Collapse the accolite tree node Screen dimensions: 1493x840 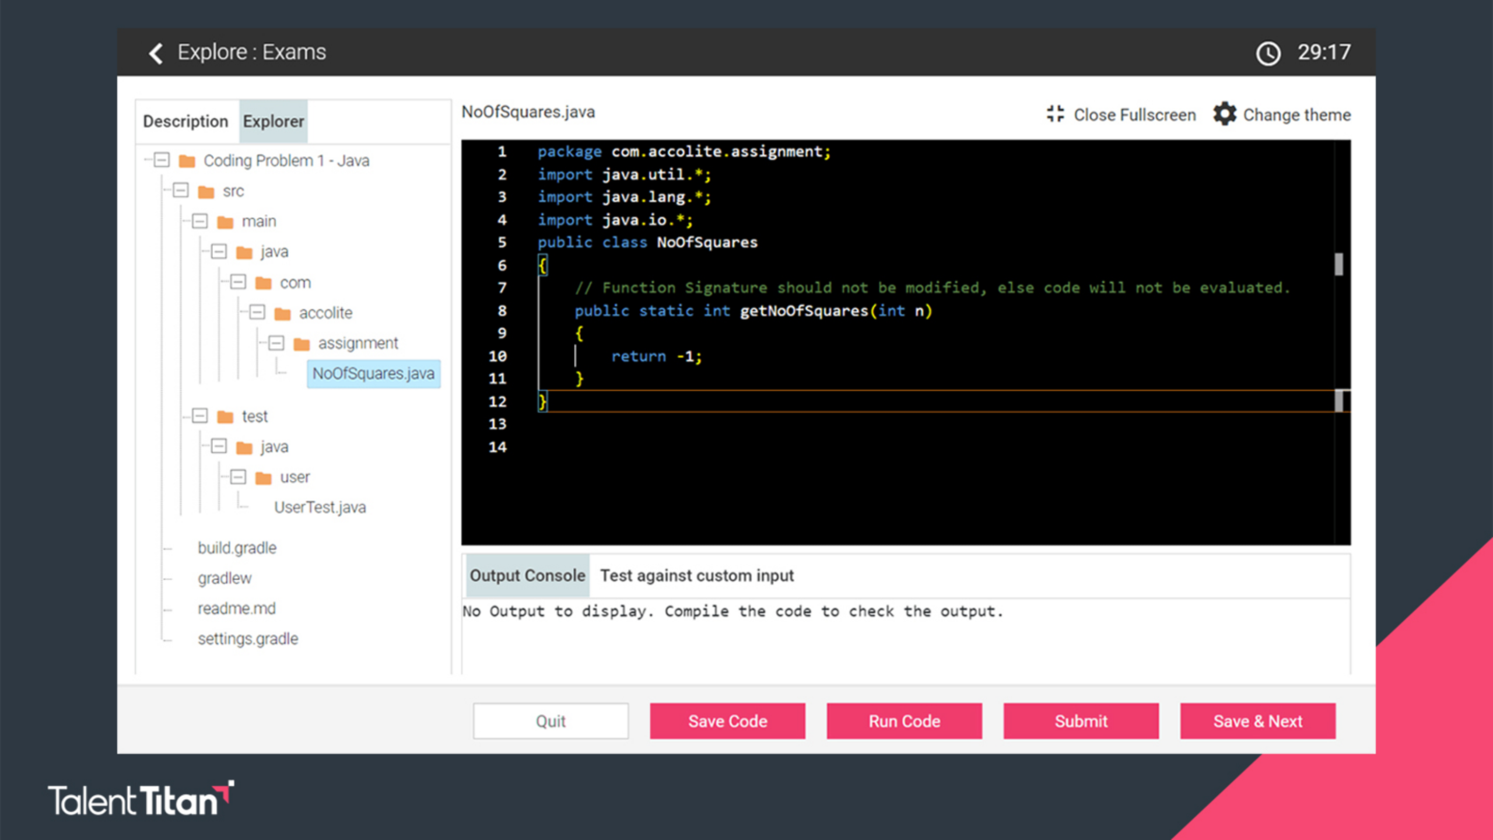[x=257, y=312]
